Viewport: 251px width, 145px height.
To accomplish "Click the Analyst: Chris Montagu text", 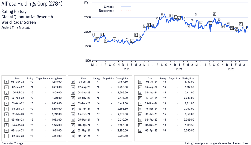I will (x=16, y=27).
